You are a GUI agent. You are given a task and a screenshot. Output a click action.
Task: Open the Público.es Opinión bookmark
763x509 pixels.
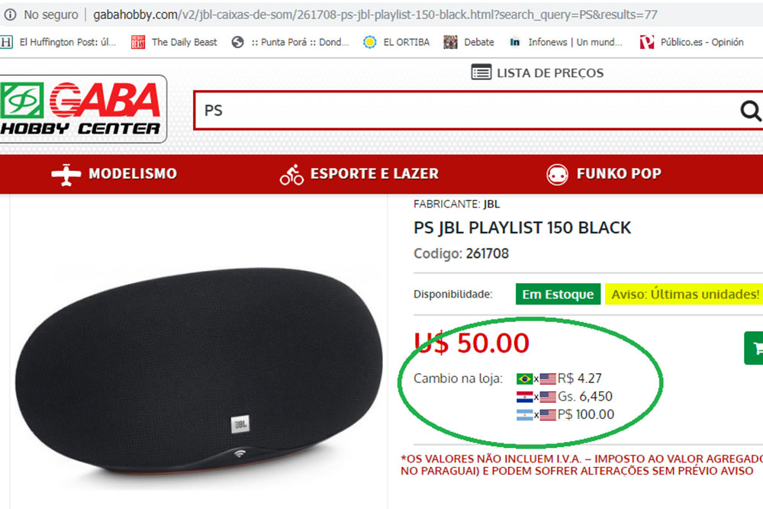click(691, 42)
